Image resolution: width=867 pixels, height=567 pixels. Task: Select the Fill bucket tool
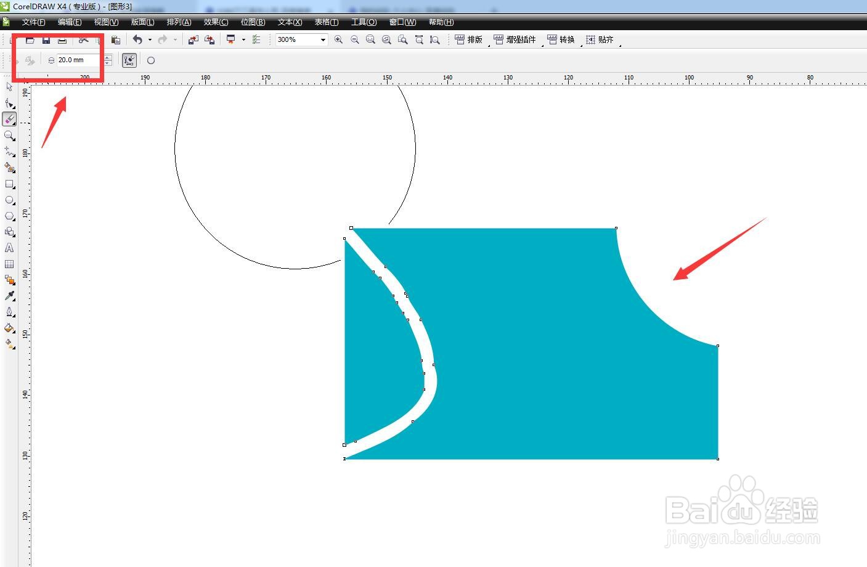tap(9, 328)
